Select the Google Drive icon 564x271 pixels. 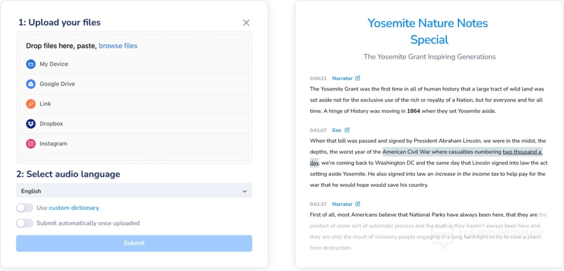pyautogui.click(x=31, y=84)
